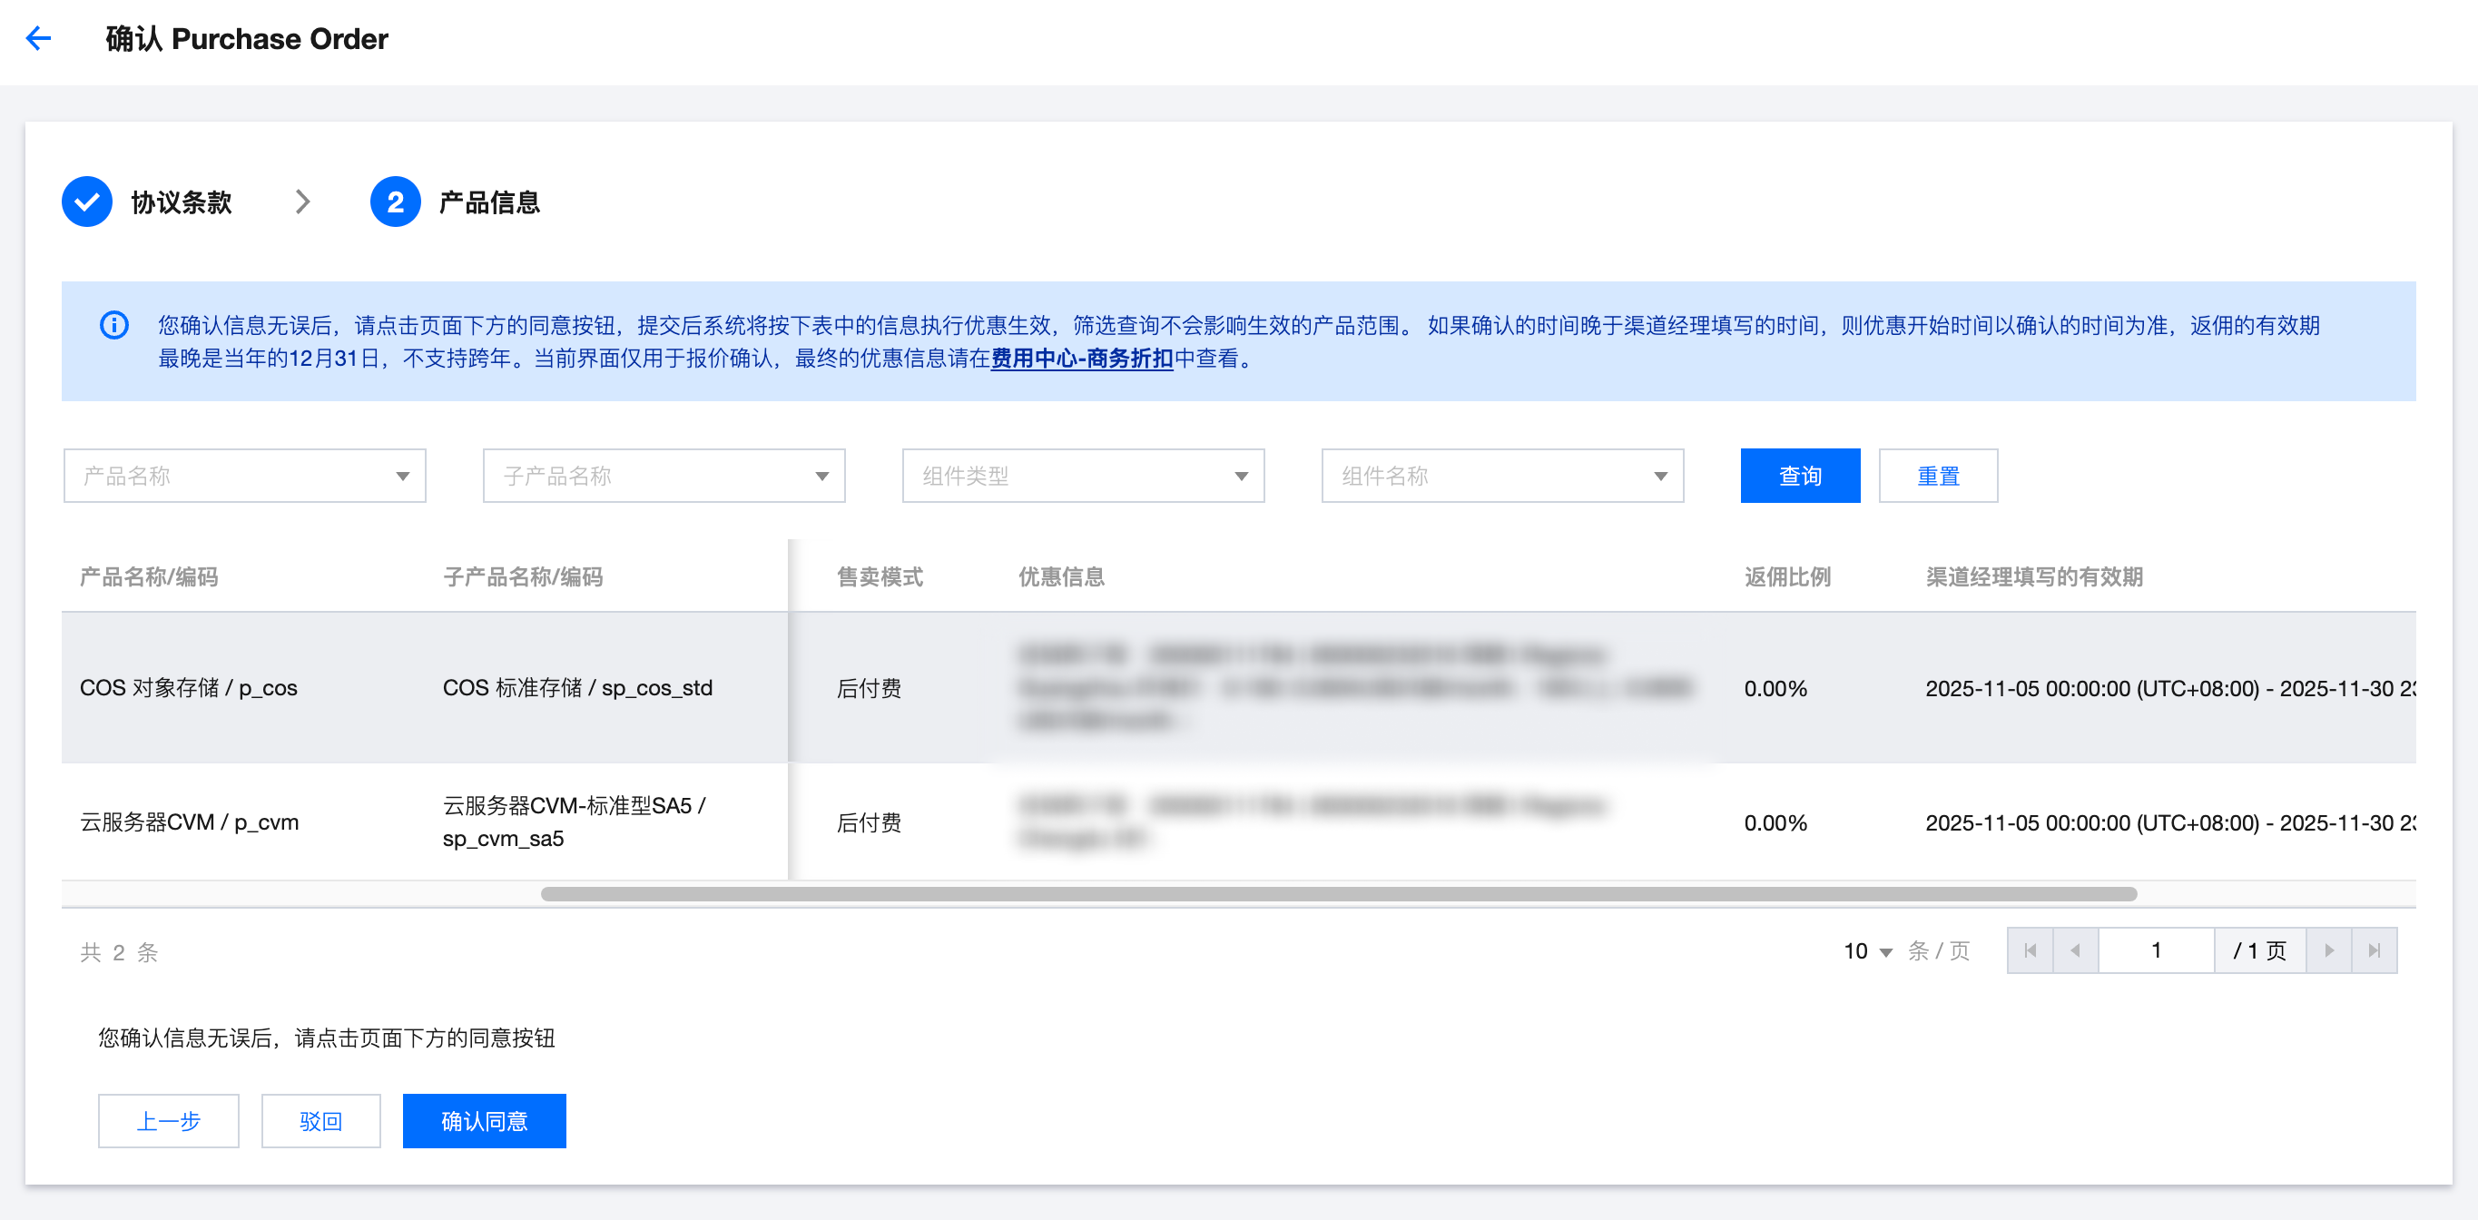Open the 产品名称 dropdown
Viewport: 2478px width, 1220px height.
pos(244,476)
